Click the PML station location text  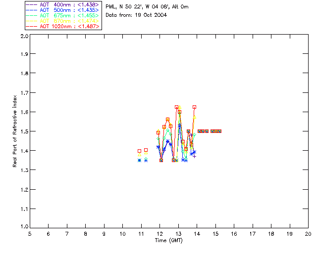(147, 6)
